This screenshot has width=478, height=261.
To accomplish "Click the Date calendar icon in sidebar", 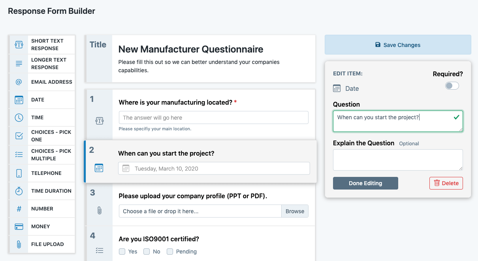I will coord(19,100).
